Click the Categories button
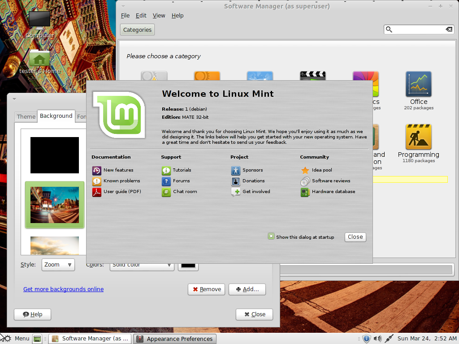 click(137, 30)
